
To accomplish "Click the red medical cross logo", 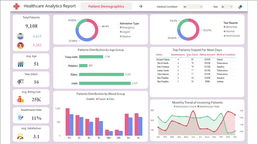I will 16,6.
